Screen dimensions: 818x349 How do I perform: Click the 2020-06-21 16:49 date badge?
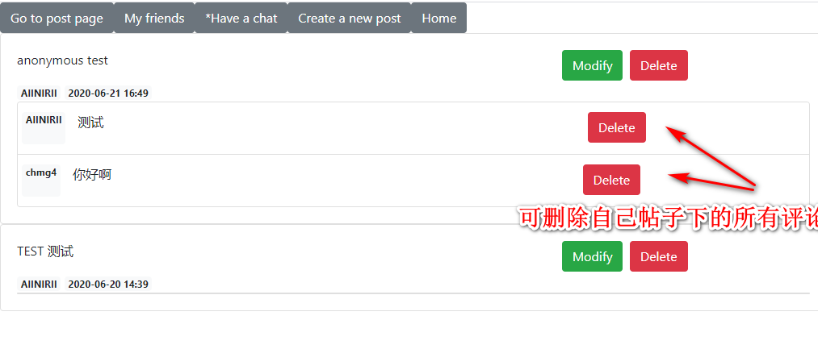pos(108,93)
